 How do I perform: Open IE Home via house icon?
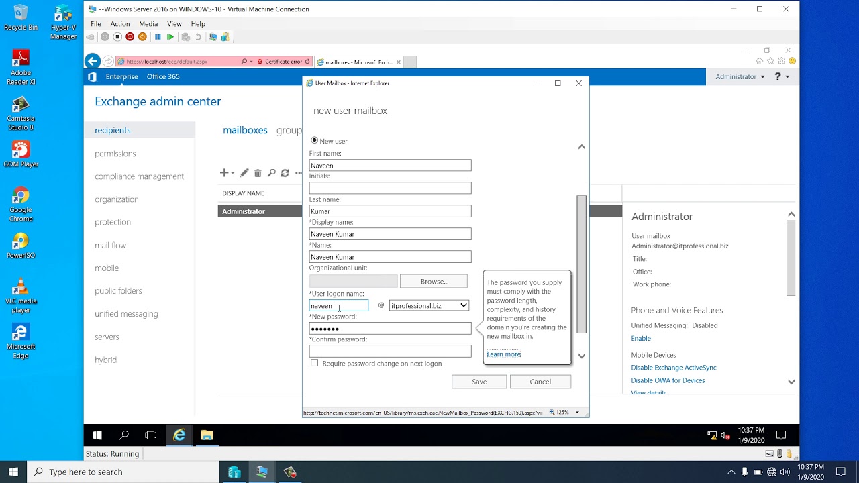point(760,61)
